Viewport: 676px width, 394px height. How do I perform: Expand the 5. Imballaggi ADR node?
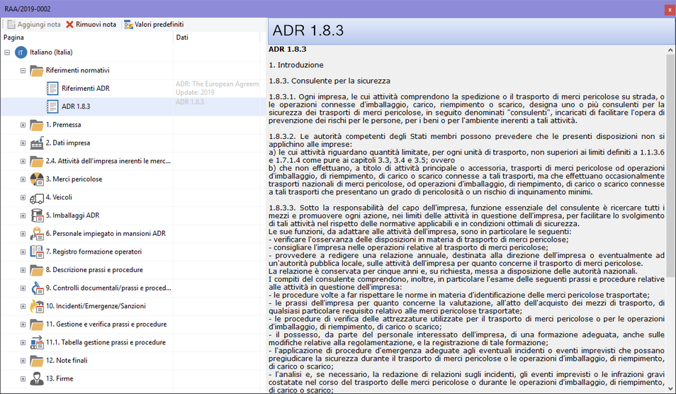(23, 215)
